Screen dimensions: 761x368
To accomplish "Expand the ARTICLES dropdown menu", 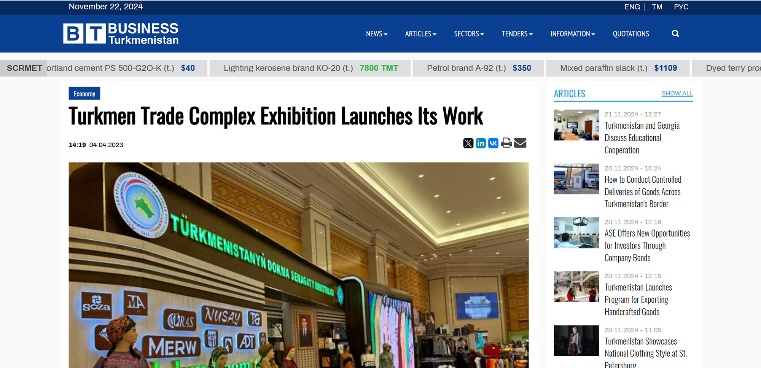I will click(x=420, y=34).
